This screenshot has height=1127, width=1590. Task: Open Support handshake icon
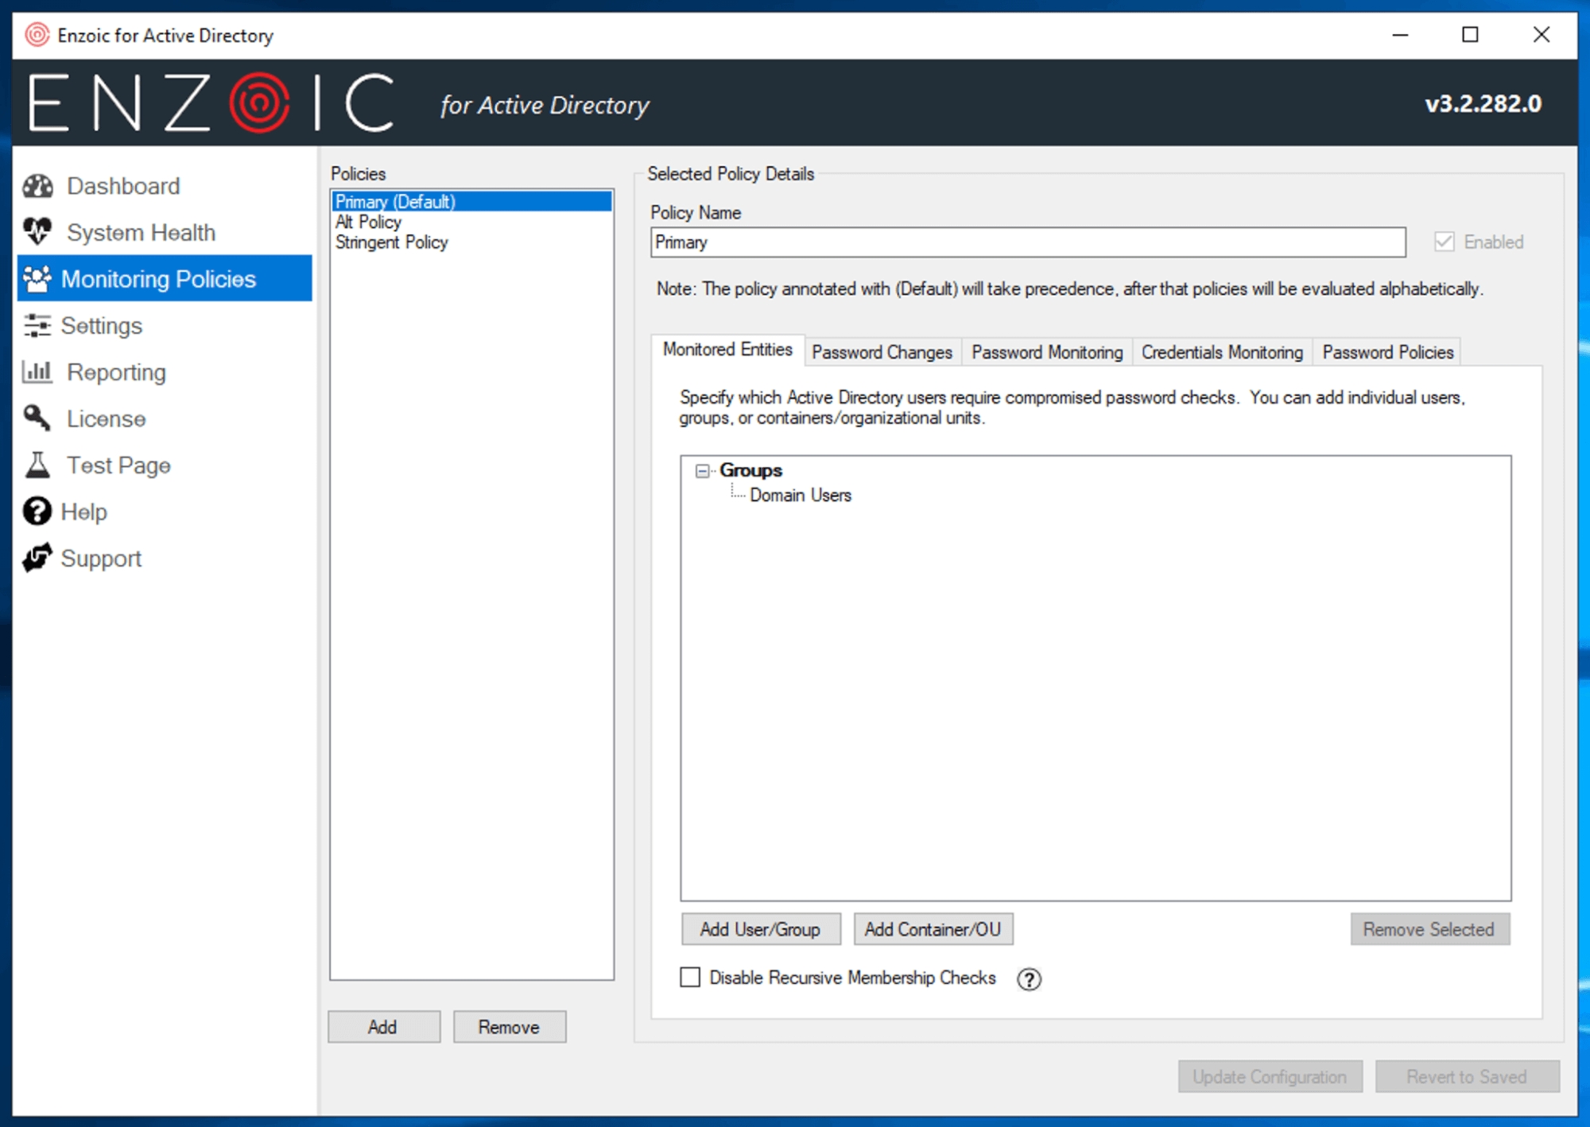37,558
